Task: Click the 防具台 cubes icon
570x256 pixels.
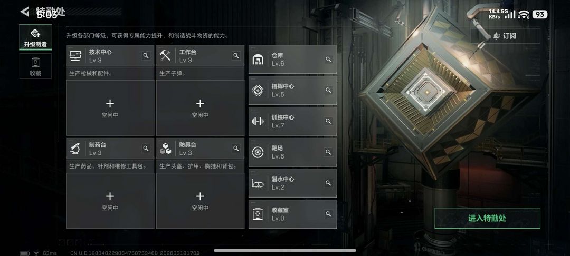Action: coord(165,149)
